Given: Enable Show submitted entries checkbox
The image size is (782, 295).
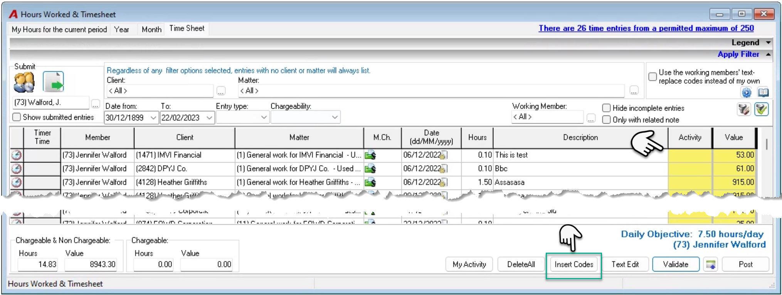Looking at the screenshot, I should (17, 117).
